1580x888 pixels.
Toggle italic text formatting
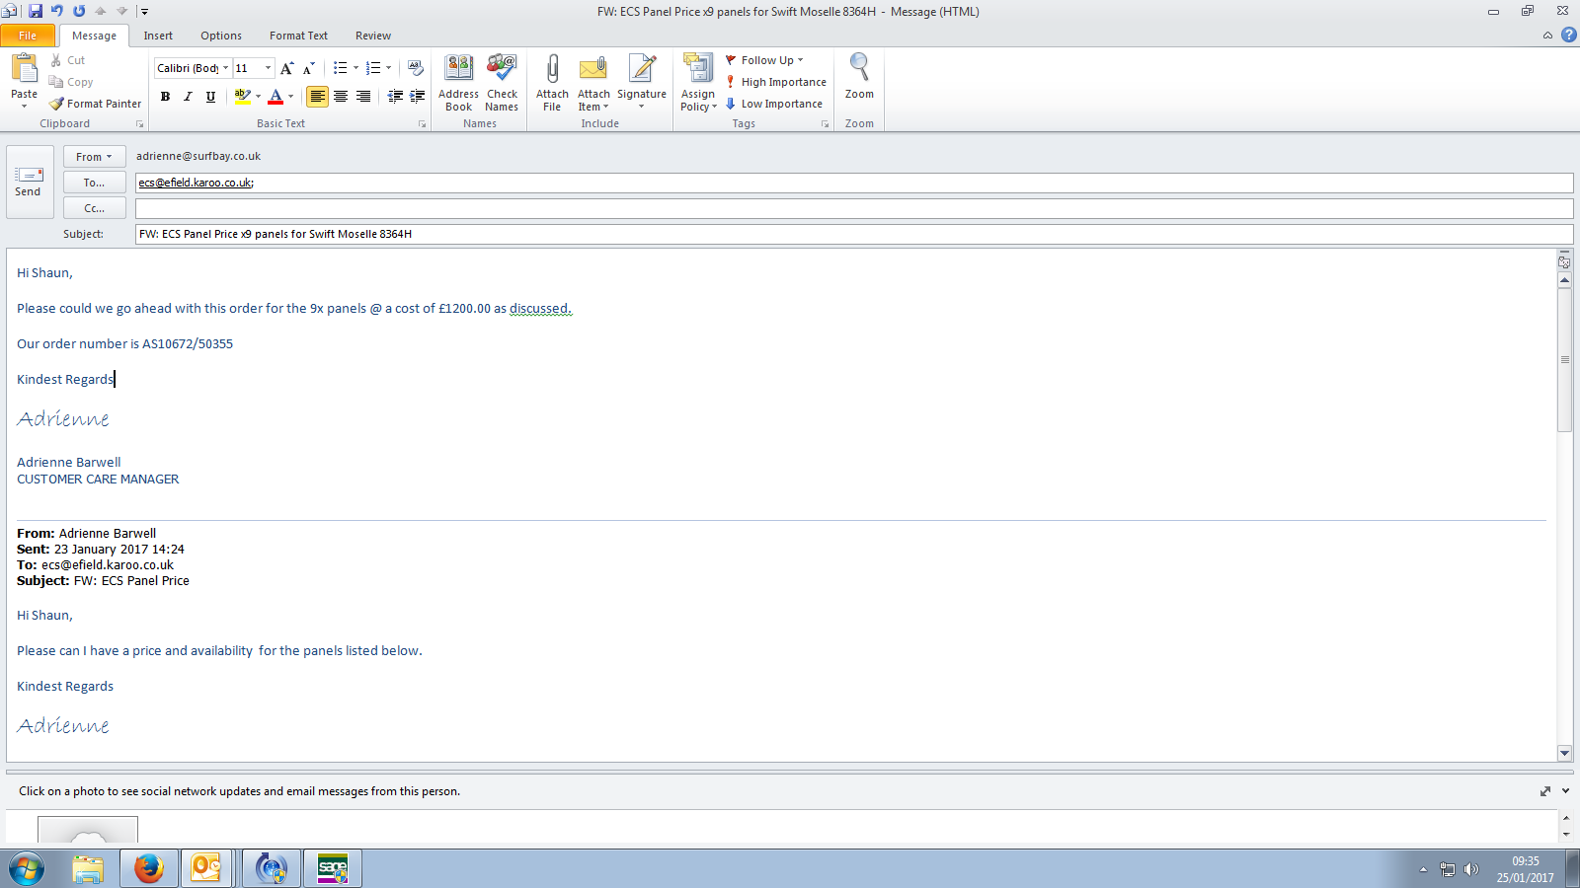tap(188, 97)
